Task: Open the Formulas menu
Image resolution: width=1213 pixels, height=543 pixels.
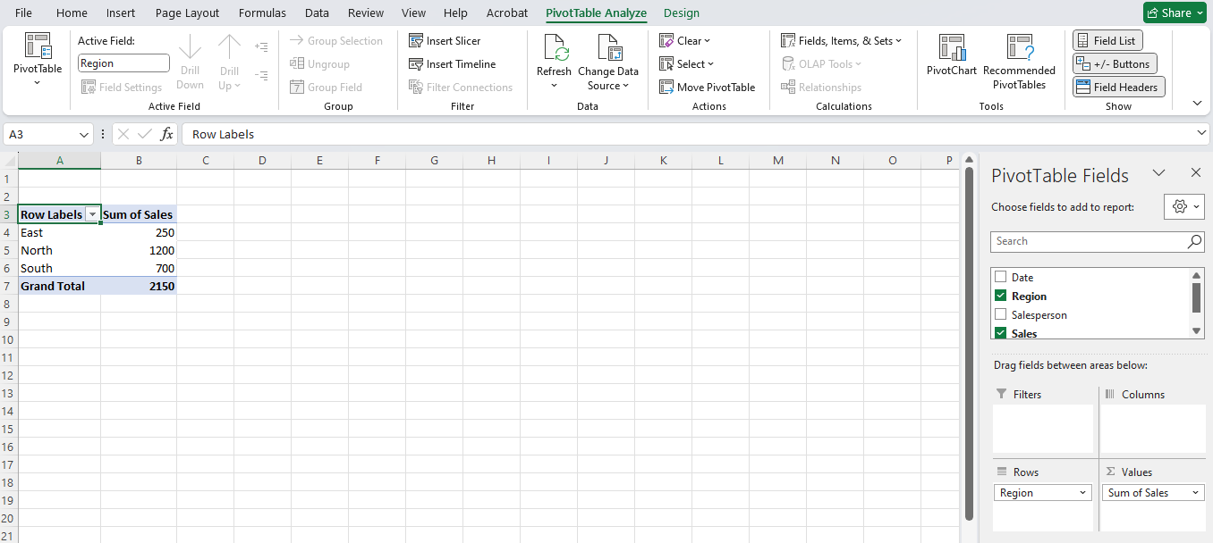Action: click(262, 13)
